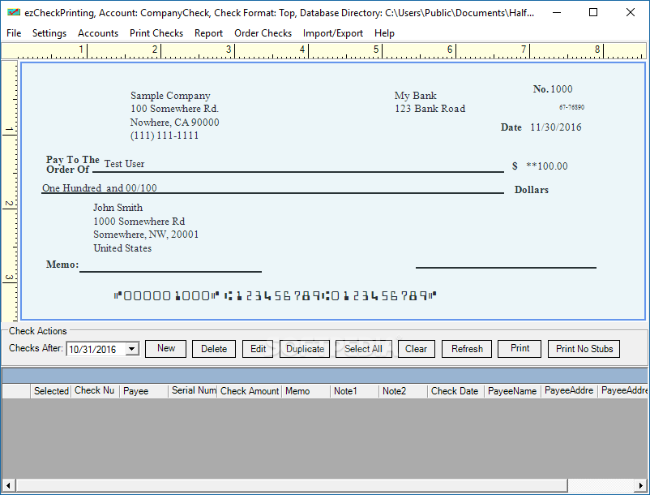
Task: Click the signature line on the check
Action: (x=506, y=268)
